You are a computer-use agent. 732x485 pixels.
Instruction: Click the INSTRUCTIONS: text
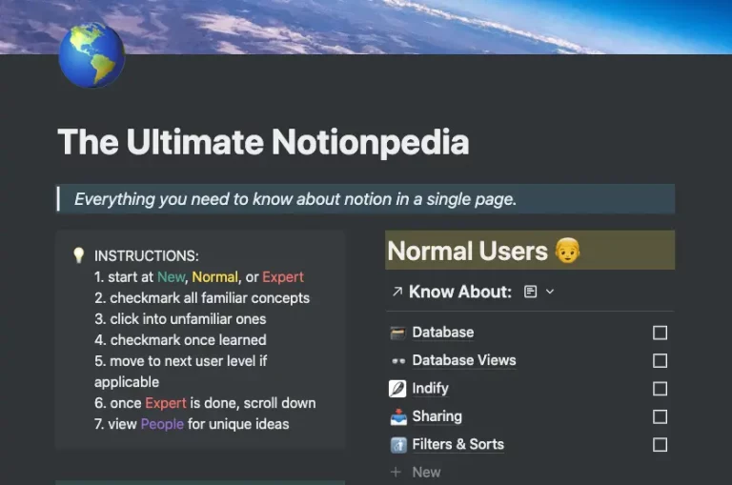click(x=147, y=255)
